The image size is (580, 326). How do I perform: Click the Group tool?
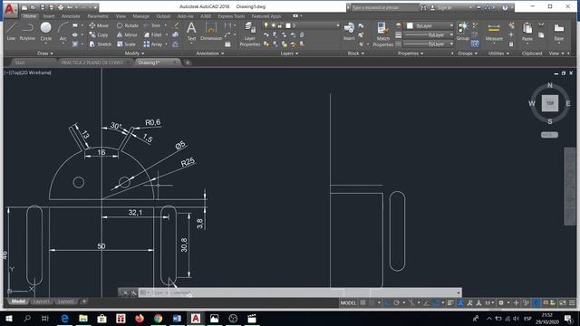[463, 31]
